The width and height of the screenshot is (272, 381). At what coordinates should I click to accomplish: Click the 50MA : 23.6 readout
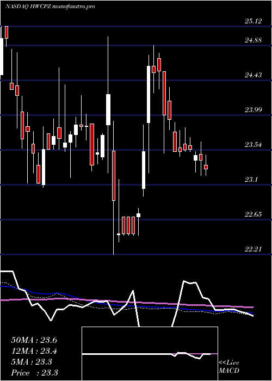tap(34, 340)
